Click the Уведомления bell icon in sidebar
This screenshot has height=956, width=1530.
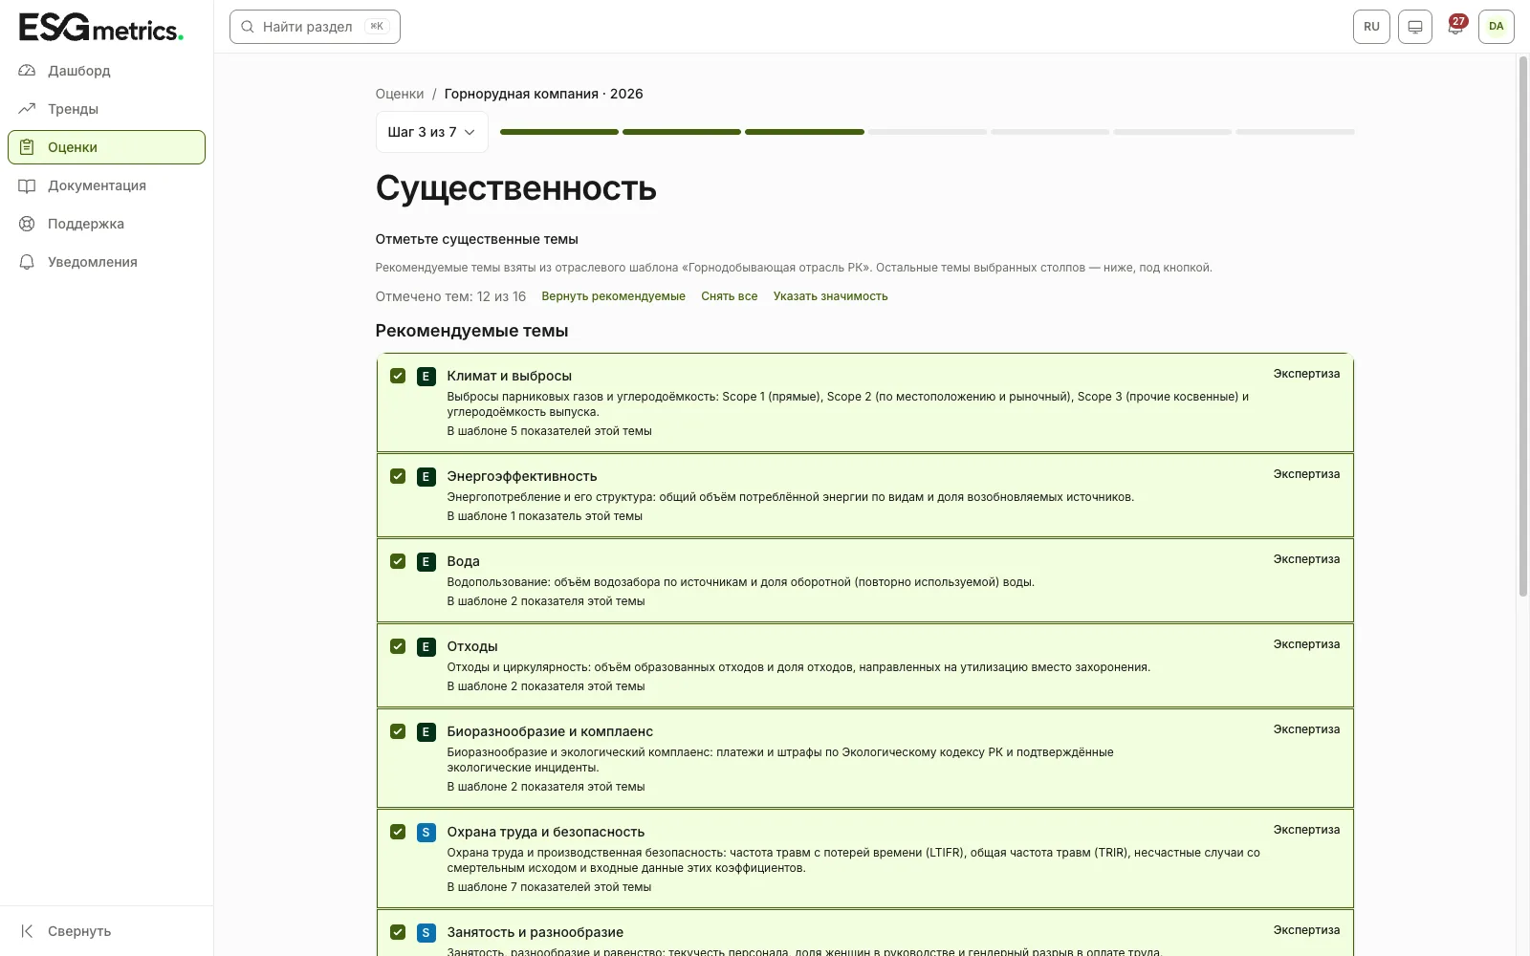tap(28, 262)
